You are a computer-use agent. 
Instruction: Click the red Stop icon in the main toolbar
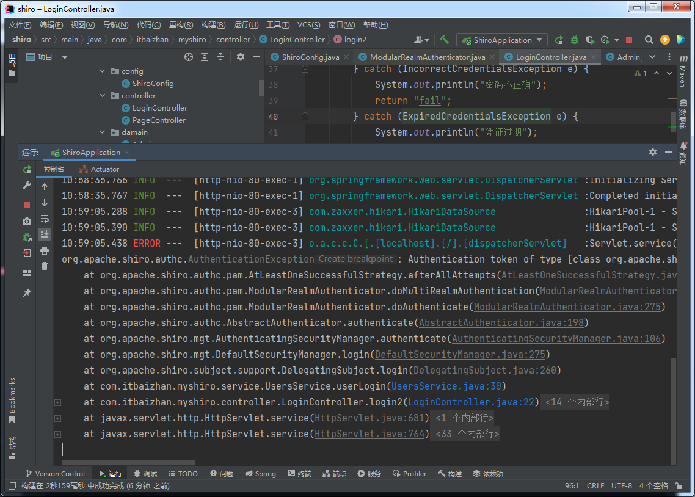coord(628,40)
